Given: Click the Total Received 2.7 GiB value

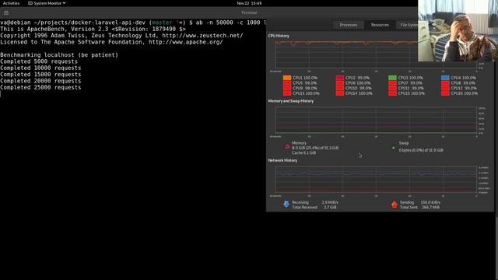Looking at the screenshot, I should (330, 208).
